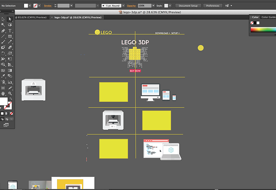The width and height of the screenshot is (276, 190).
Task: Open the variable width profile dropdown
Action: point(98,6)
